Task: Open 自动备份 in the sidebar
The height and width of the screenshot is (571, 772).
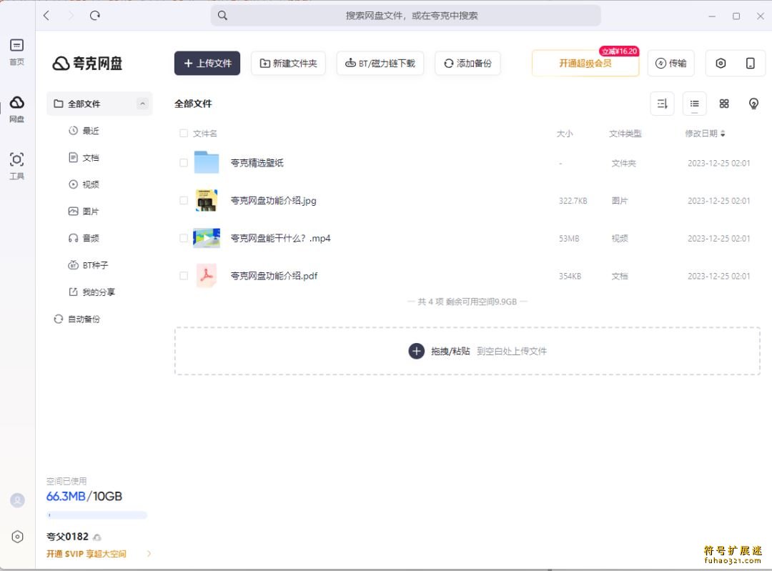Action: [x=76, y=319]
